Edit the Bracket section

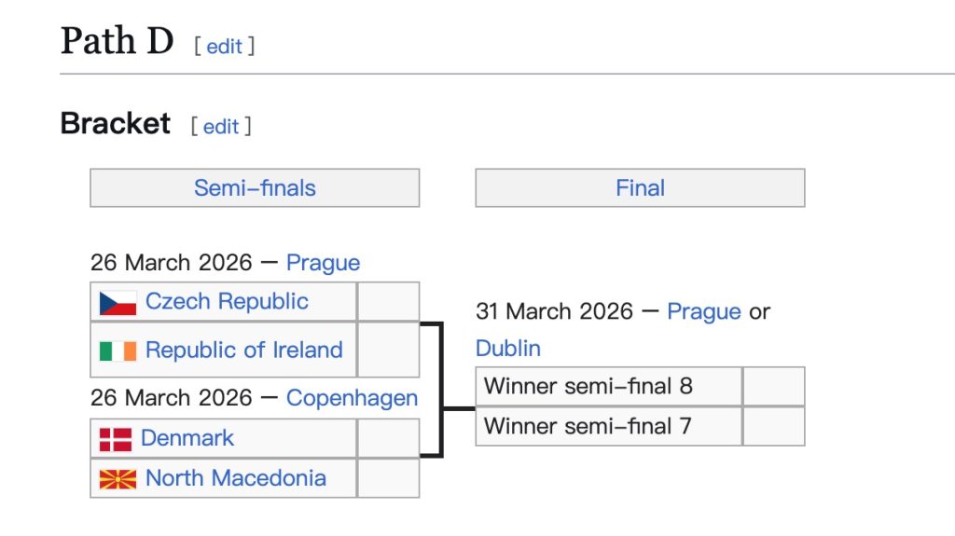(221, 127)
